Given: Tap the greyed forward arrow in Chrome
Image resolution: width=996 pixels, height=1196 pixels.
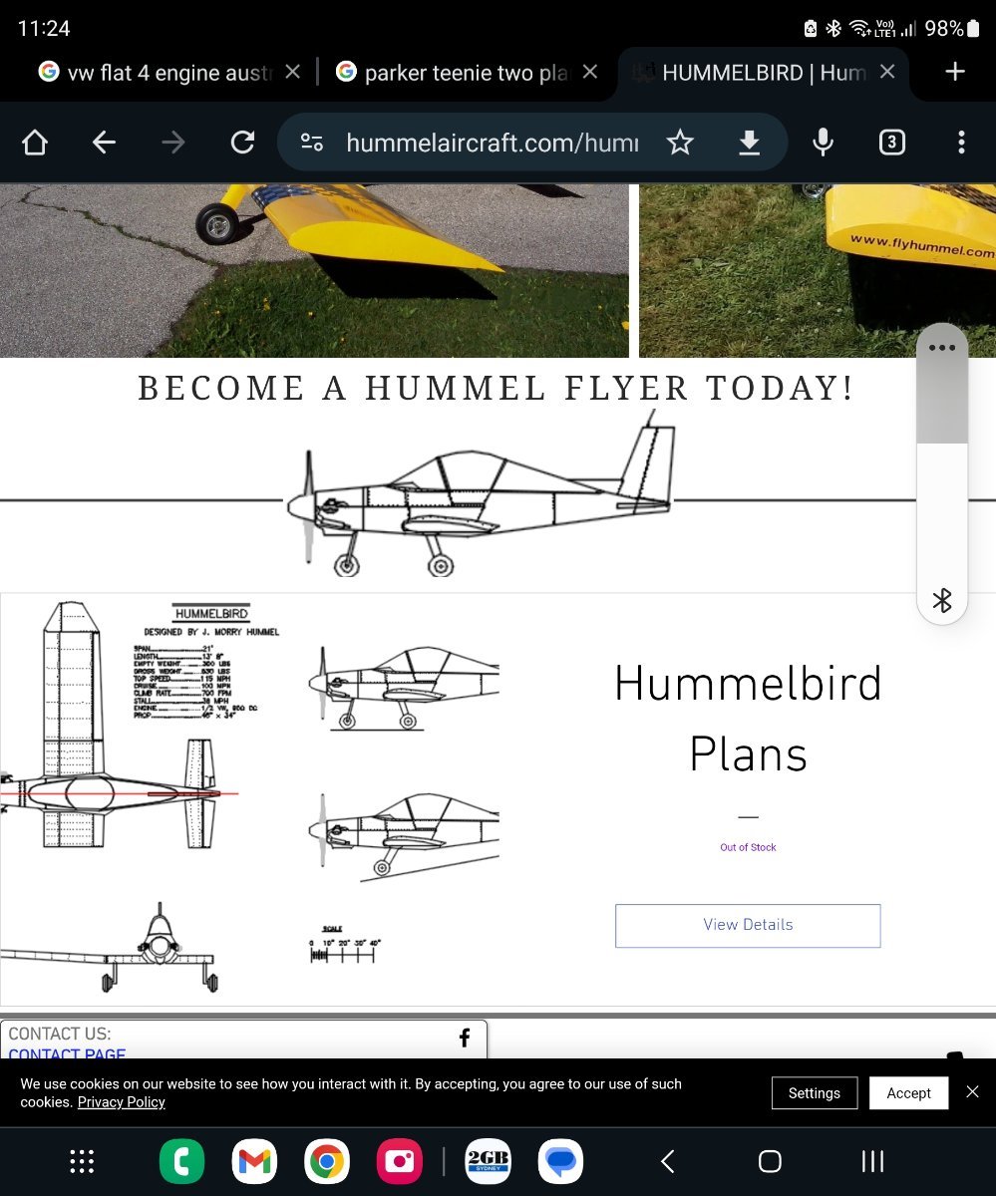Looking at the screenshot, I should click(173, 143).
